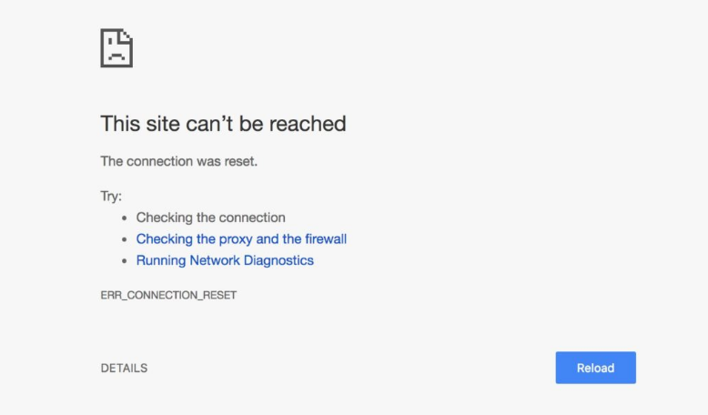Open the proxy and firewall help link

click(x=241, y=238)
